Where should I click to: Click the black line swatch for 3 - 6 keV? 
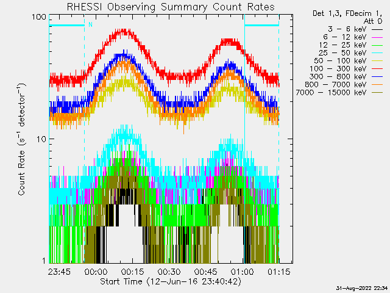(x=377, y=29)
